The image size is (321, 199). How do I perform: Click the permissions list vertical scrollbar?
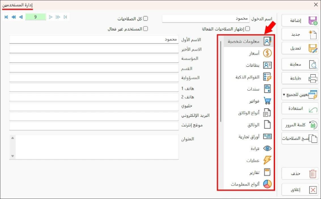pyautogui.click(x=221, y=82)
